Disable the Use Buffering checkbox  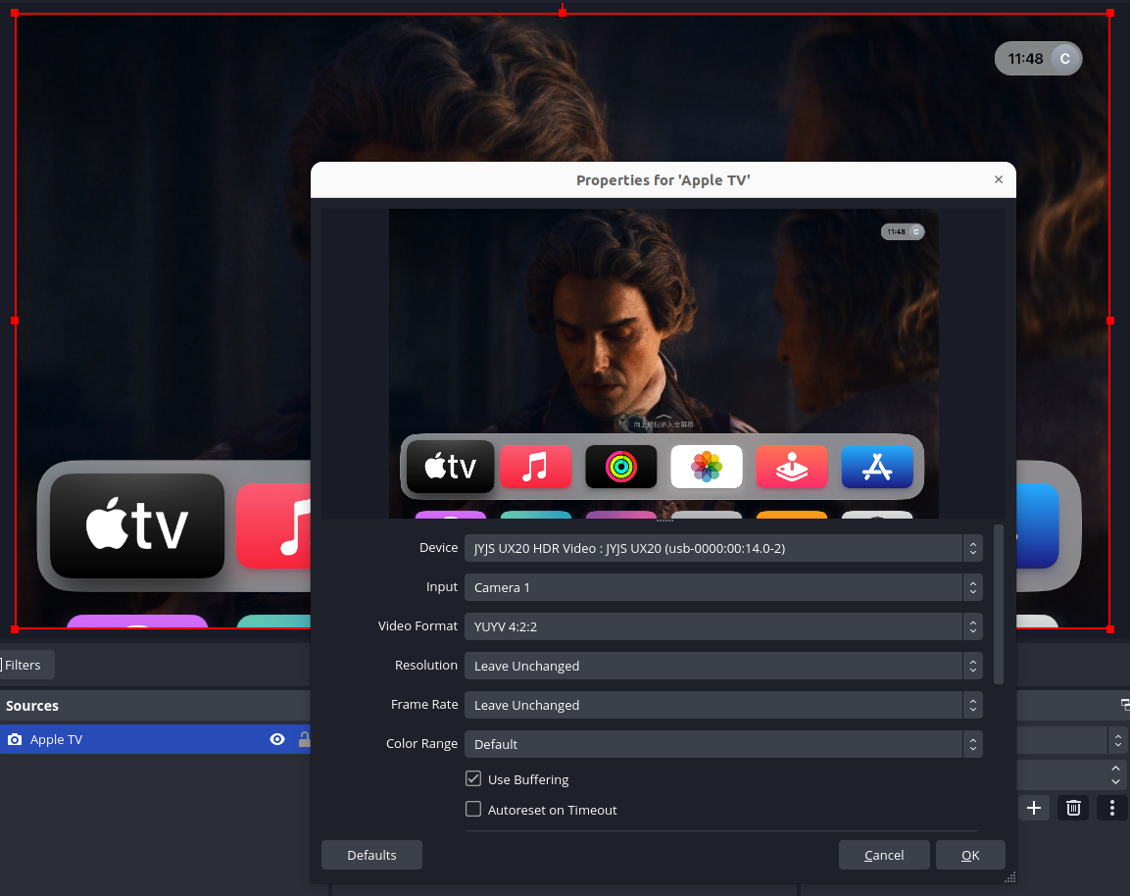(473, 779)
